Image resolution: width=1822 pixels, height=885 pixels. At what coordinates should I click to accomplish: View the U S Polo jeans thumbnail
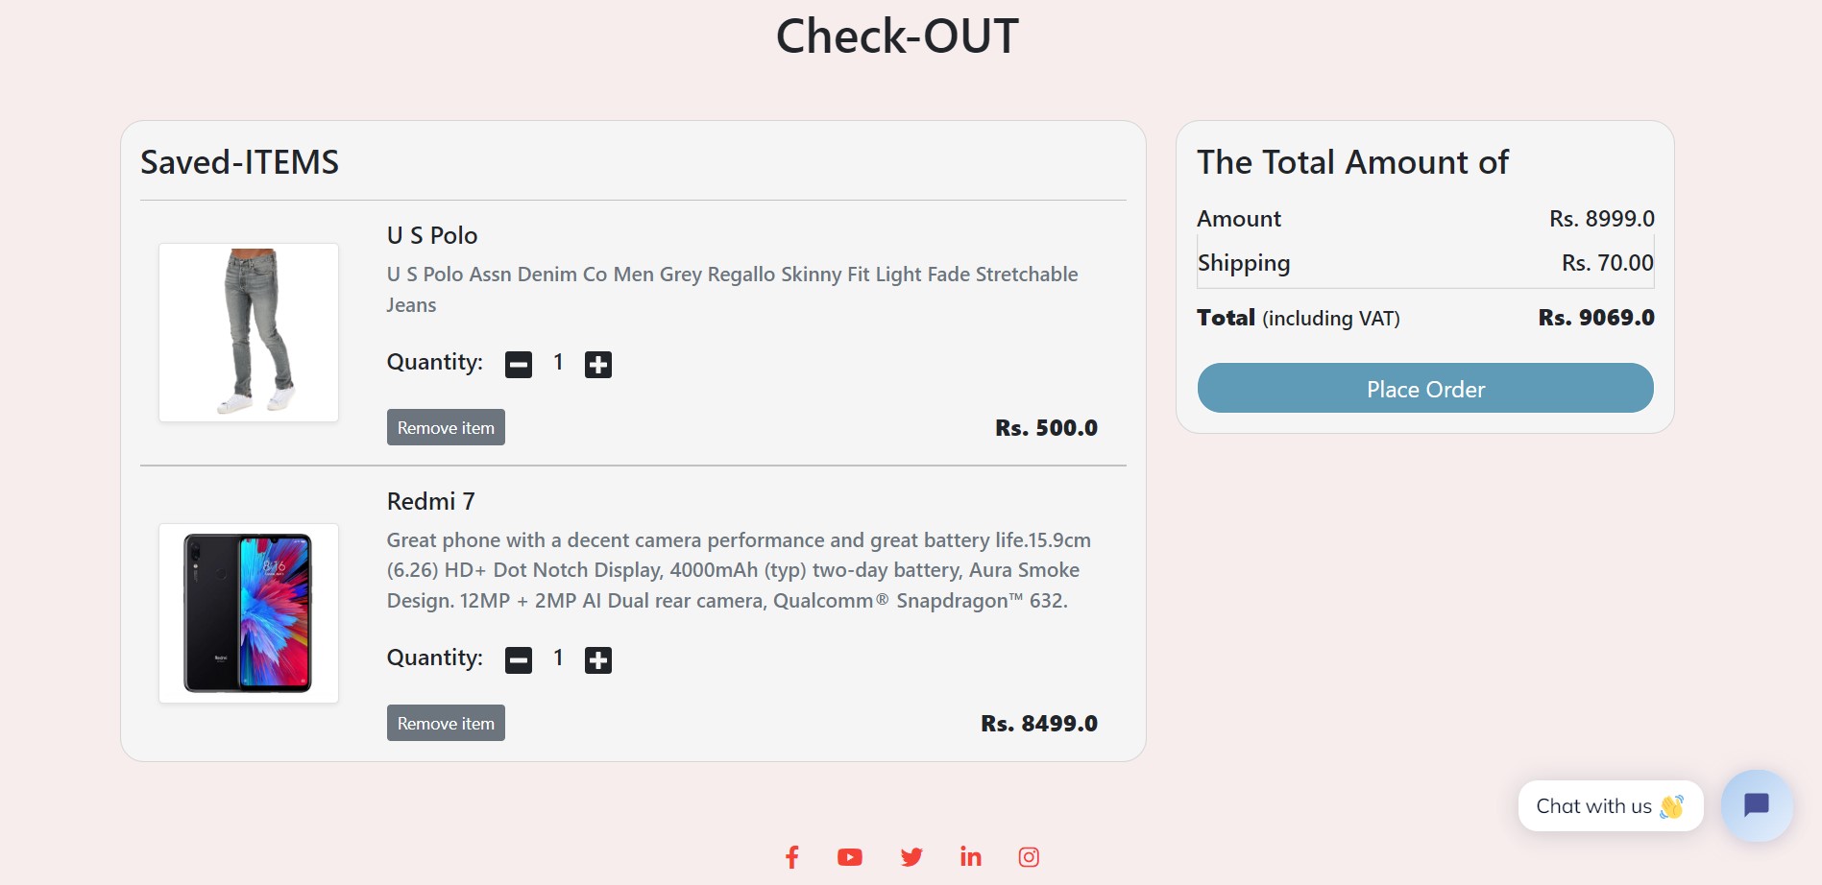coord(248,332)
